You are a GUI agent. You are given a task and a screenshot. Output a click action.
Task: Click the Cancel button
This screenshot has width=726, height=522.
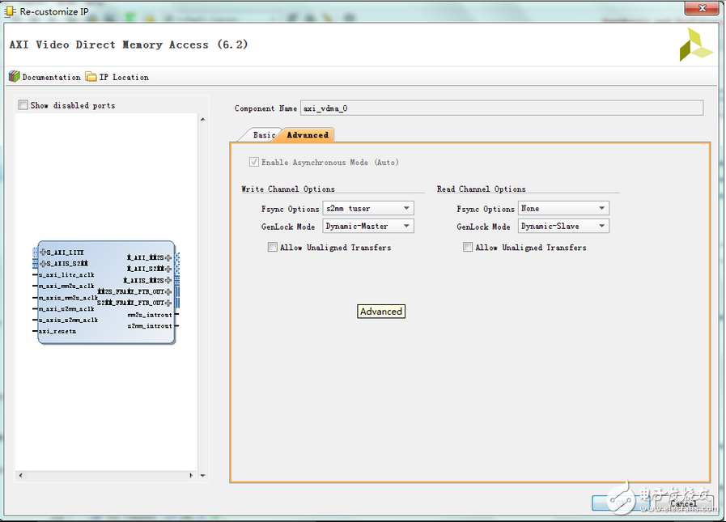[x=684, y=503]
